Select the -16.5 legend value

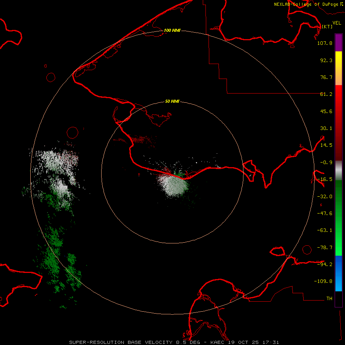point(325,179)
